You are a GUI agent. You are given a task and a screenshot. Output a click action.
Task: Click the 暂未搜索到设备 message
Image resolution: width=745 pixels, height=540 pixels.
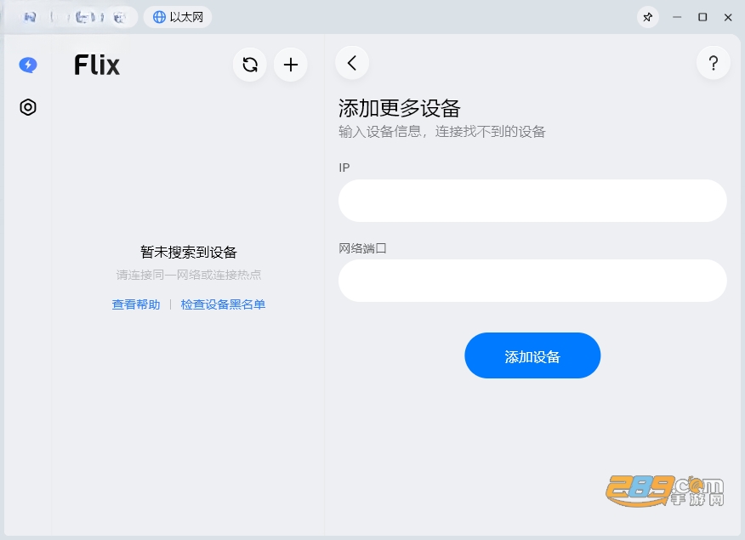click(x=189, y=253)
